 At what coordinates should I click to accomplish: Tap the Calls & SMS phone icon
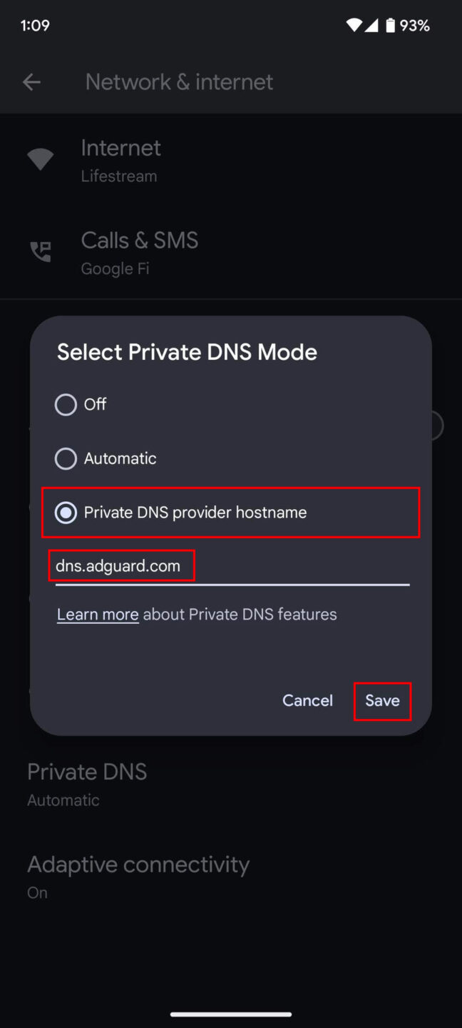coord(40,252)
